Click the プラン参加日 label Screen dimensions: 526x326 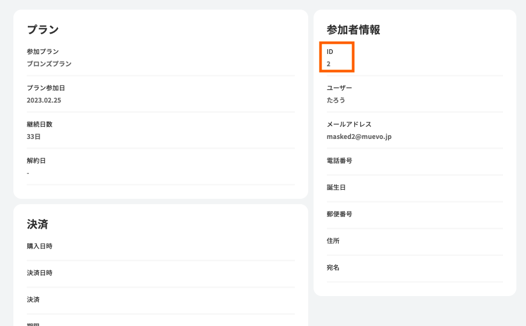46,88
